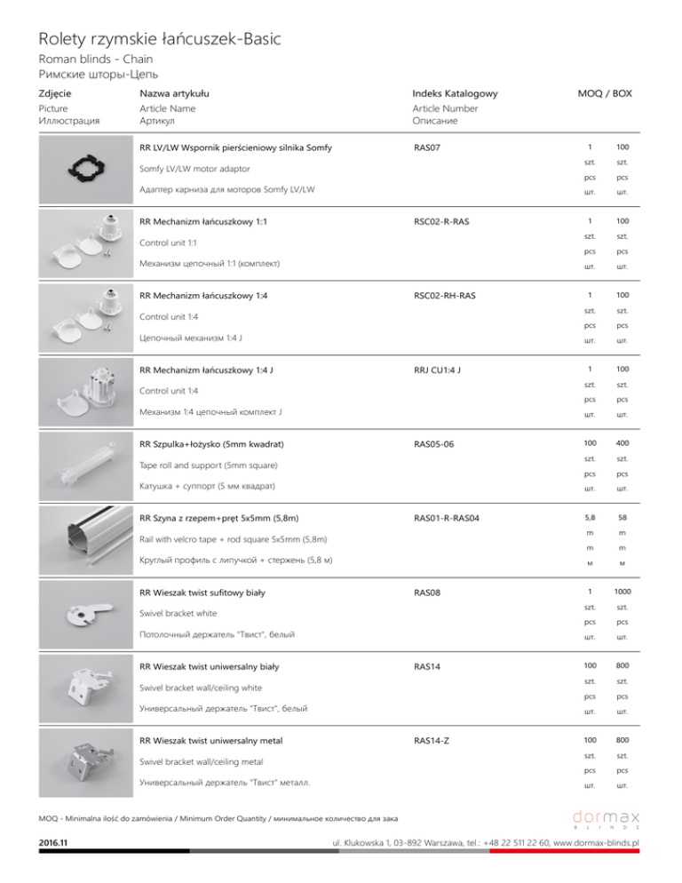The width and height of the screenshot is (682, 883).
Task: Click the "Indeks Katalogowy" column header
Action: coord(455,93)
